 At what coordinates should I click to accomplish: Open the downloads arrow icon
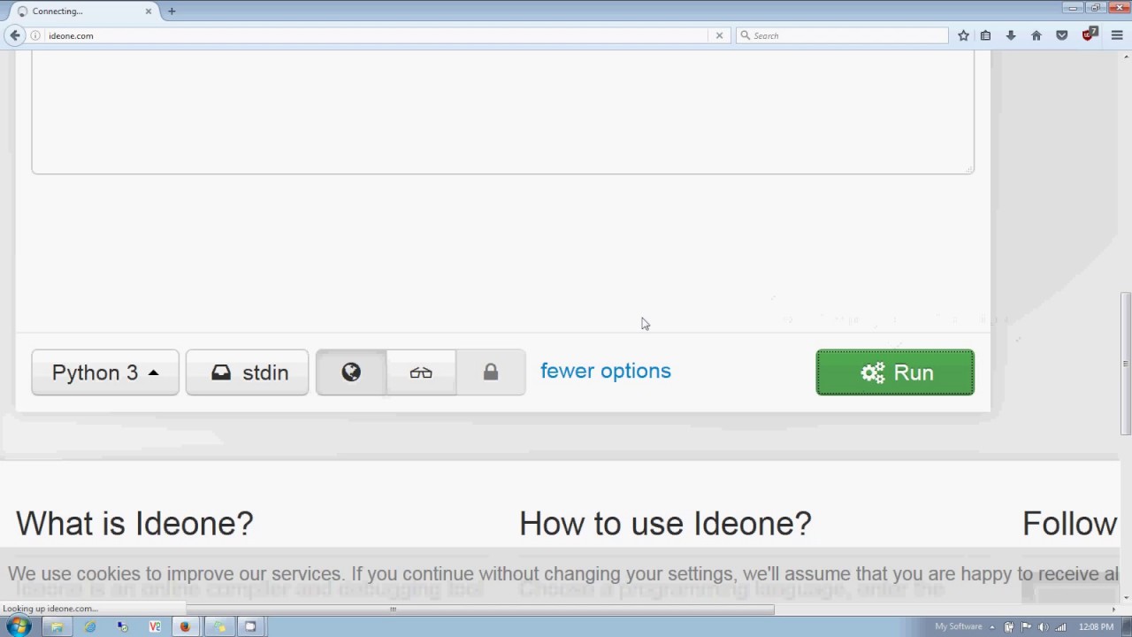(1011, 35)
